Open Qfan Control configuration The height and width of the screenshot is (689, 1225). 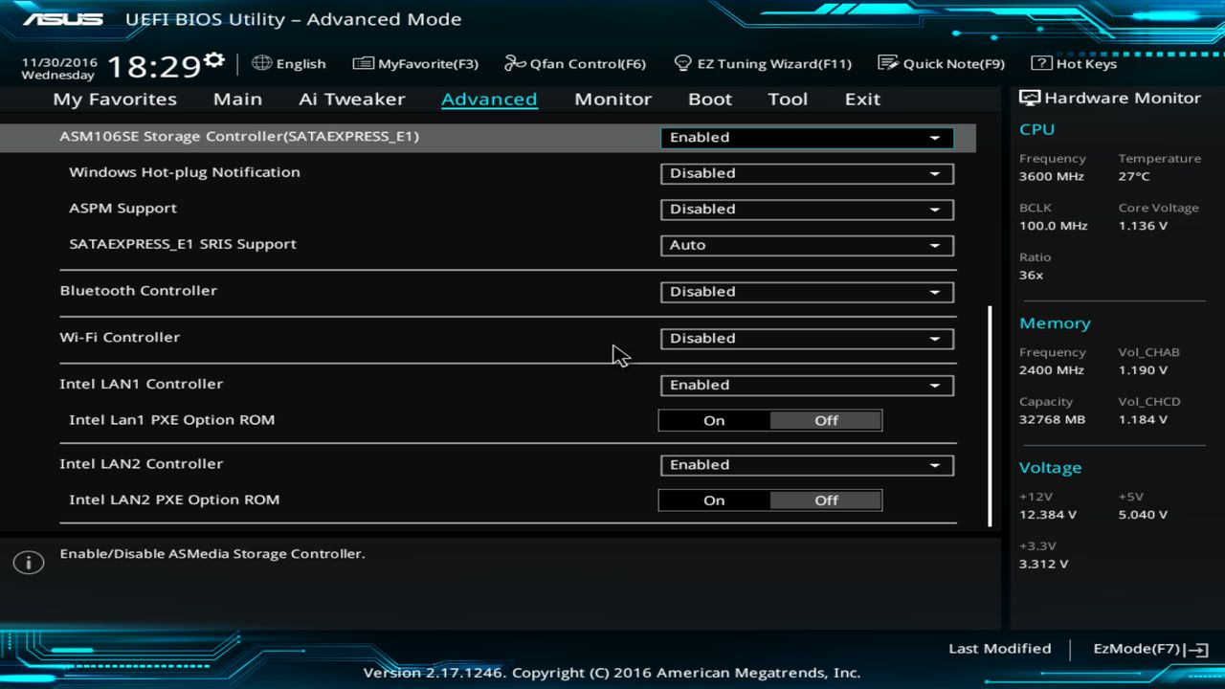[574, 63]
